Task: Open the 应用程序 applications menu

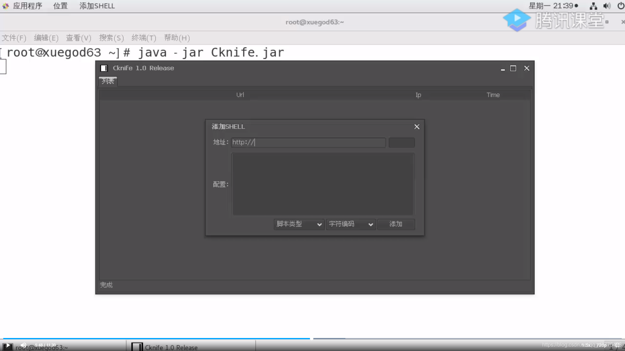Action: [28, 6]
